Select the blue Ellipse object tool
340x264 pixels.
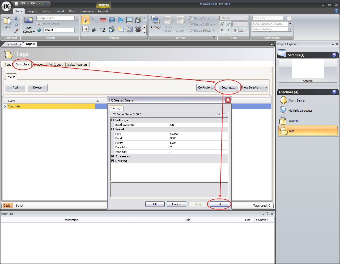112,20
